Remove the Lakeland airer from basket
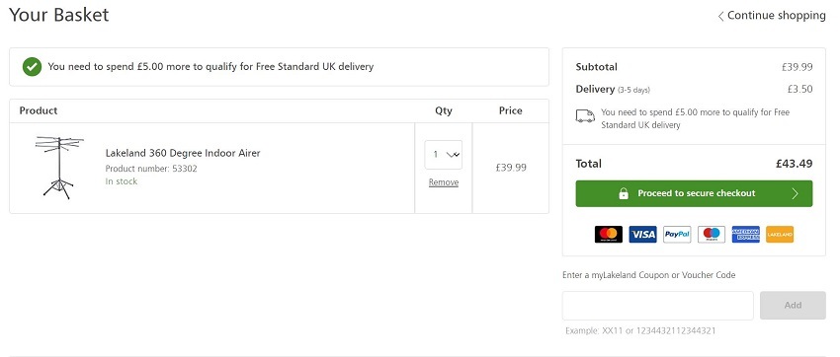840x357 pixels. tap(444, 182)
